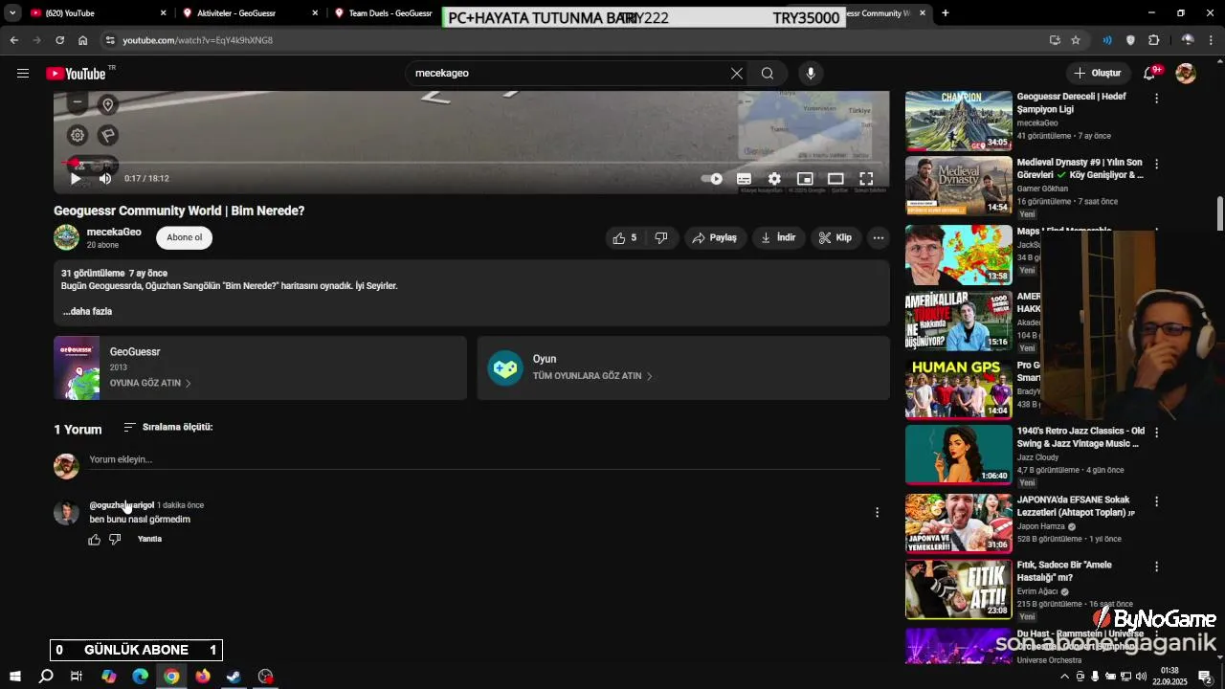The height and width of the screenshot is (689, 1225).
Task: Switch to the Aktiviteler - GeoGuessr tab
Action: [x=251, y=13]
